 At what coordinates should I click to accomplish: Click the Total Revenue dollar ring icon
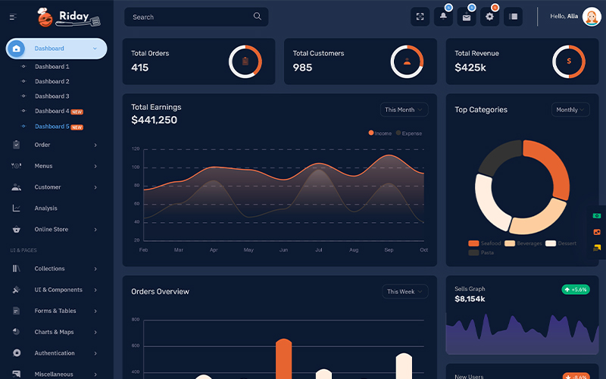[569, 61]
